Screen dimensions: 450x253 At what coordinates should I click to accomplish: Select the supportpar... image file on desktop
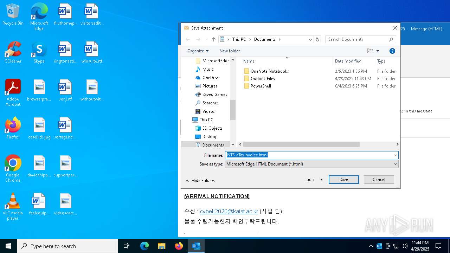point(65,167)
